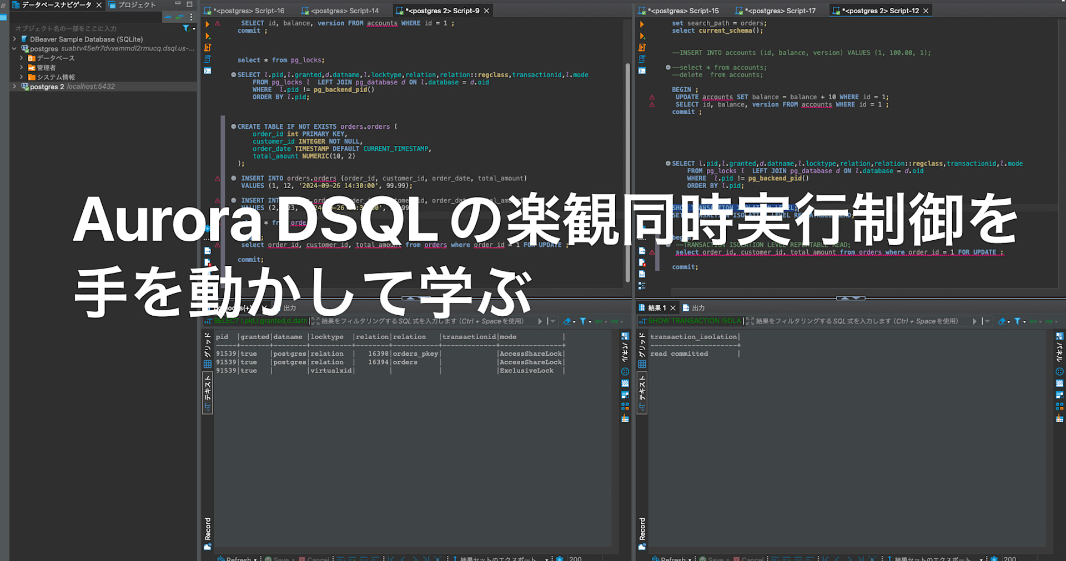Click the Script-9 editor vertical scrollbar
The image size is (1066, 561).
[628, 172]
